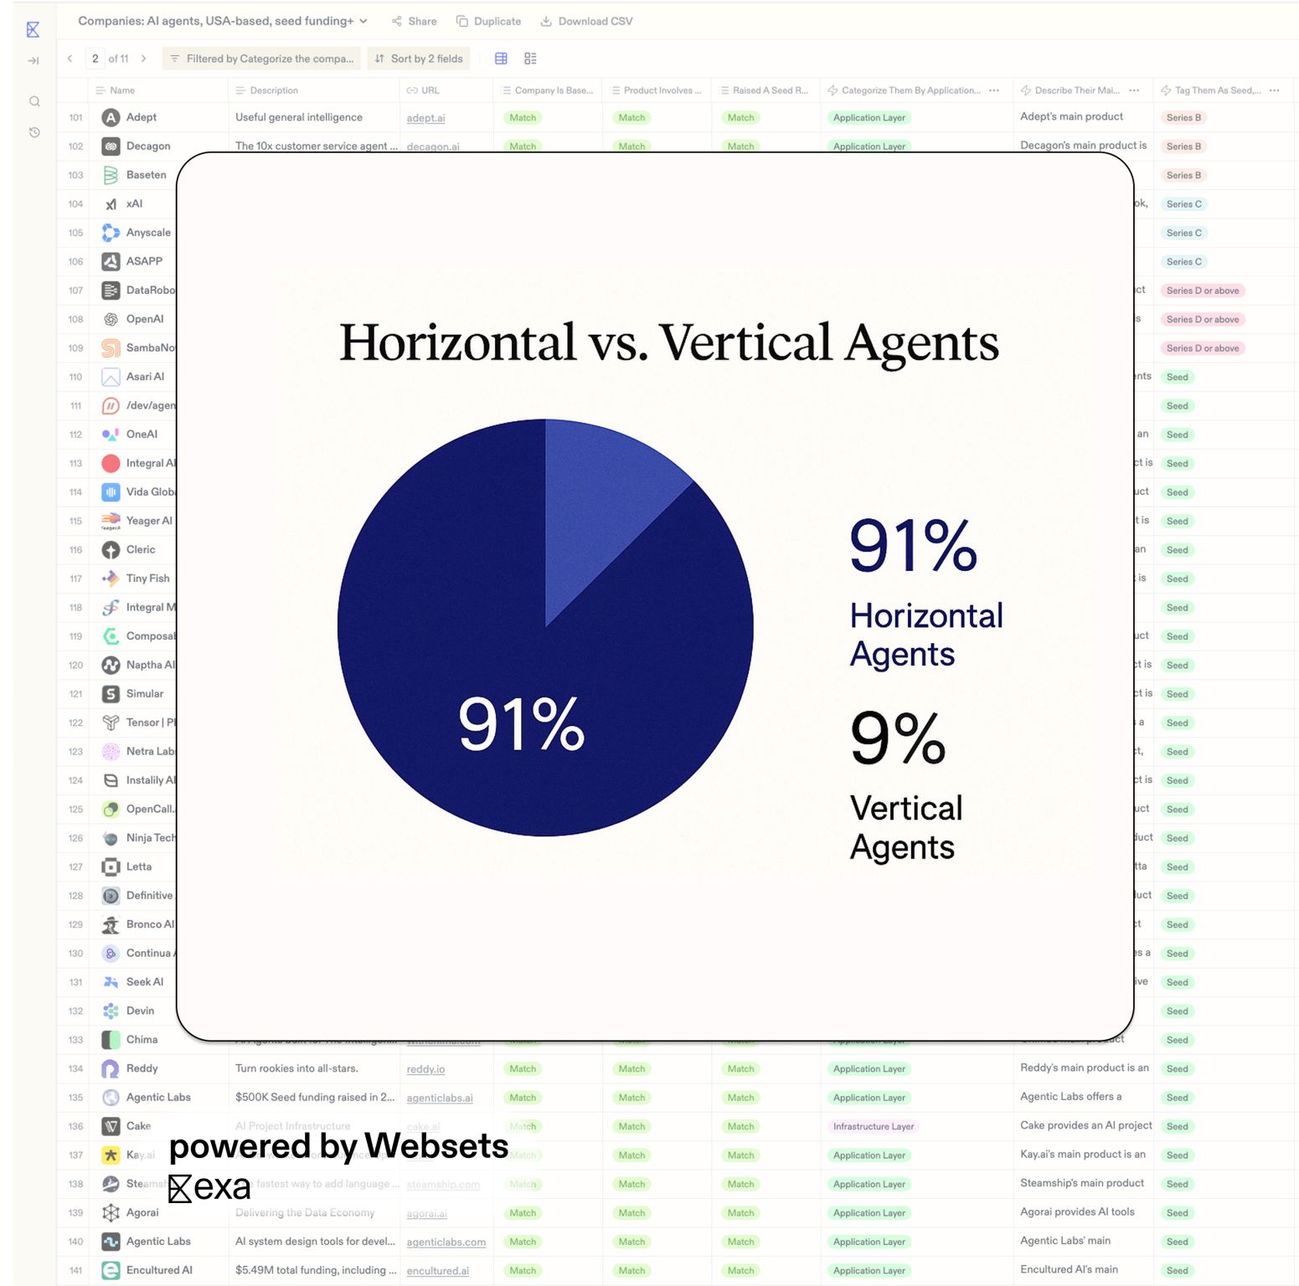Screen dimensions: 1299x1286
Task: Download CSV of the webset
Action: coord(587,21)
